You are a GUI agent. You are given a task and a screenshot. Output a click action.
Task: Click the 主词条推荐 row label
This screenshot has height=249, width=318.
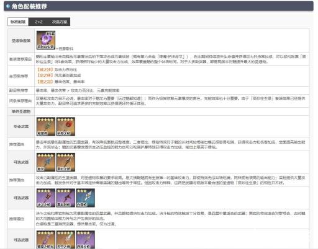19,76
